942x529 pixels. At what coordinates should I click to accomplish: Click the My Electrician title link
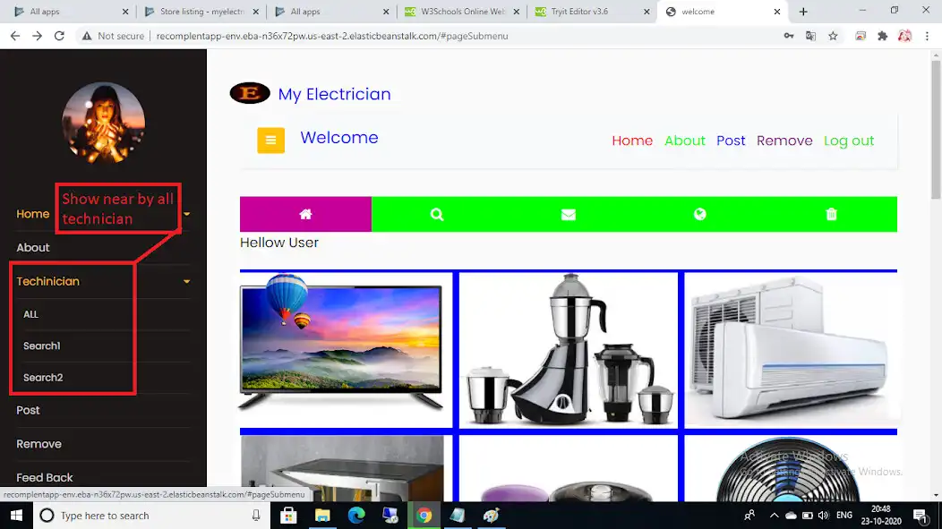coord(334,94)
